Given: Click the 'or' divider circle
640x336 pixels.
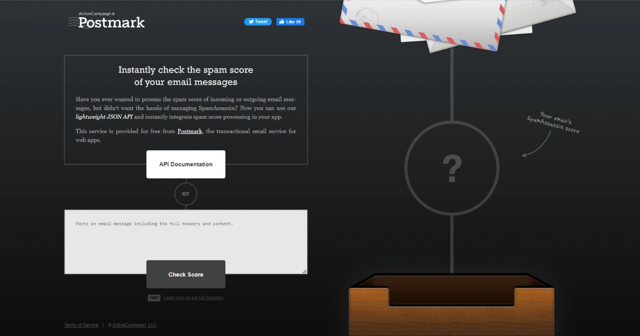Looking at the screenshot, I should pyautogui.click(x=186, y=194).
